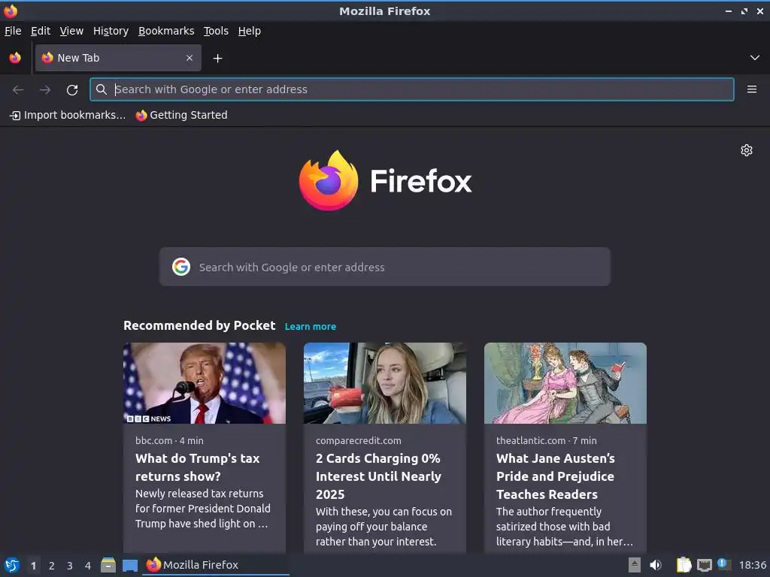Viewport: 770px width, 577px height.
Task: Open the taskbar start menu icon
Action: click(x=12, y=565)
